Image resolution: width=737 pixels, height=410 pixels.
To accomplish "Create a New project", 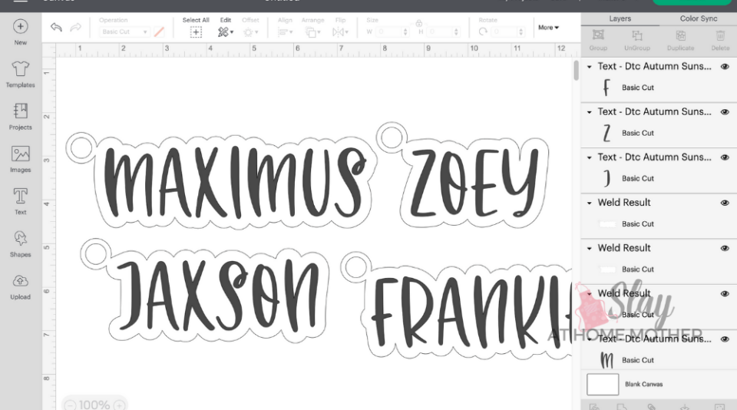I will (21, 31).
